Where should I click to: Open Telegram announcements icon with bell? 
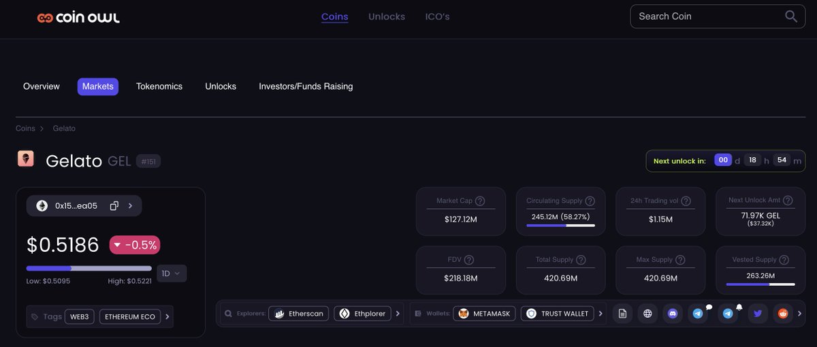728,314
